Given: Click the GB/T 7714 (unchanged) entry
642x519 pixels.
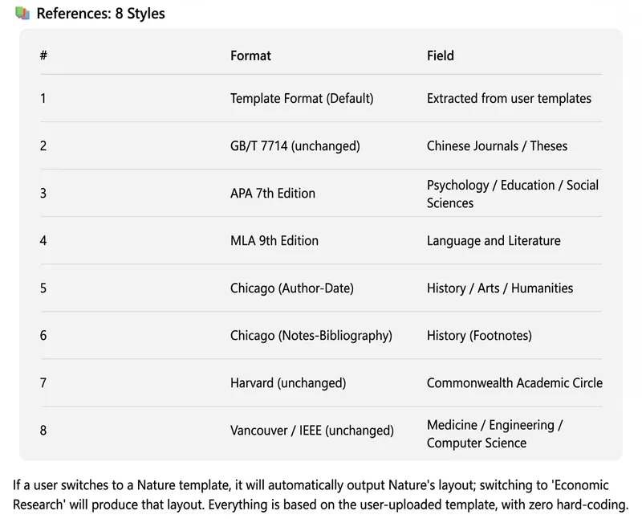Looking at the screenshot, I should [295, 146].
